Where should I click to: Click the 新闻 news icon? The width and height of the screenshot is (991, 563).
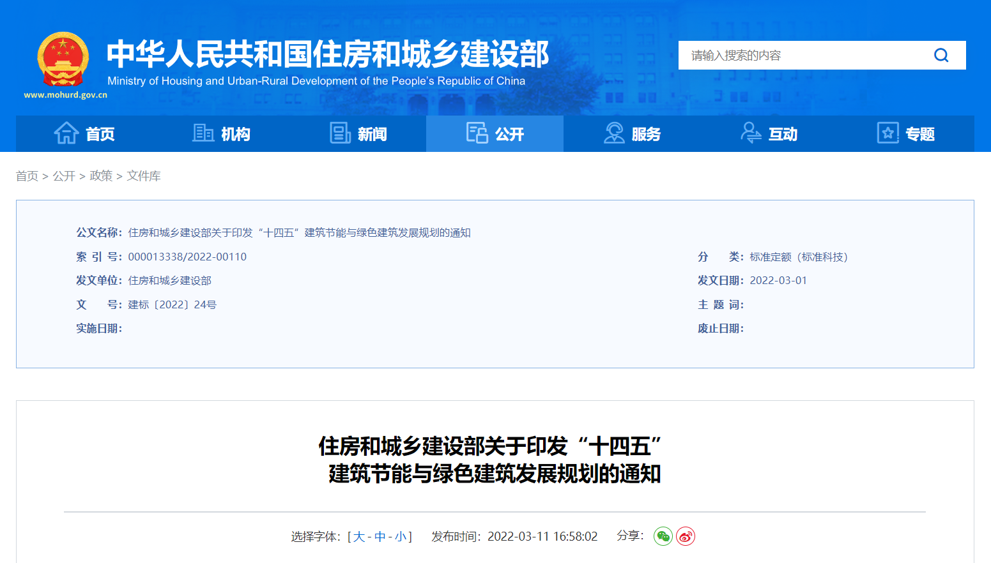point(339,133)
